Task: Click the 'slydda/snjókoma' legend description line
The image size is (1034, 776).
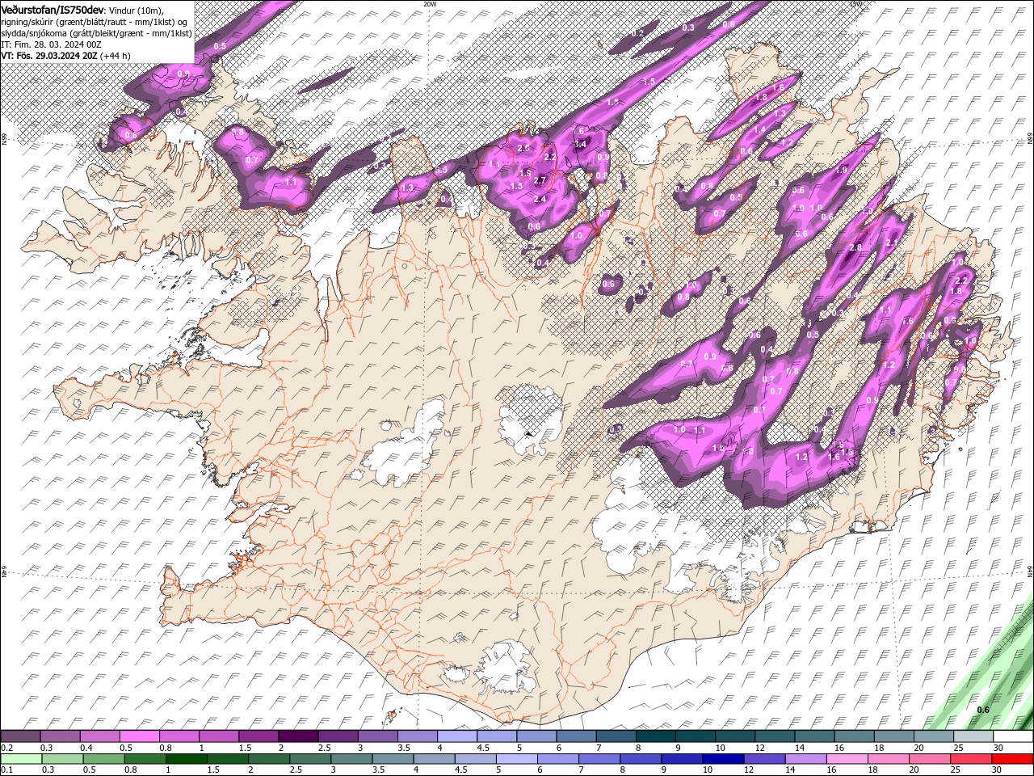Action: 96,33
